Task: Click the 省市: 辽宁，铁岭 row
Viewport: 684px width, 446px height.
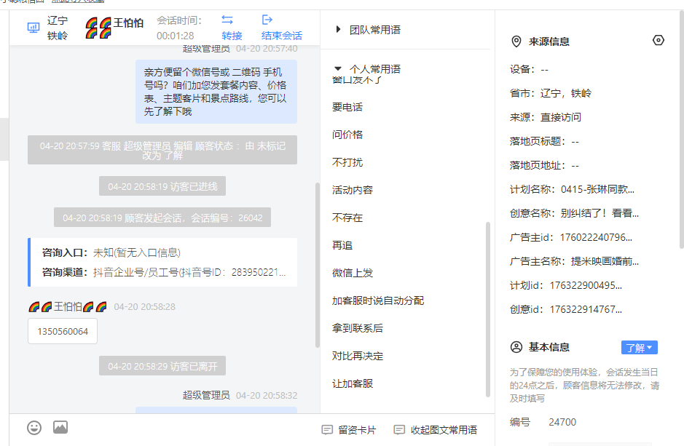Action: point(551,93)
